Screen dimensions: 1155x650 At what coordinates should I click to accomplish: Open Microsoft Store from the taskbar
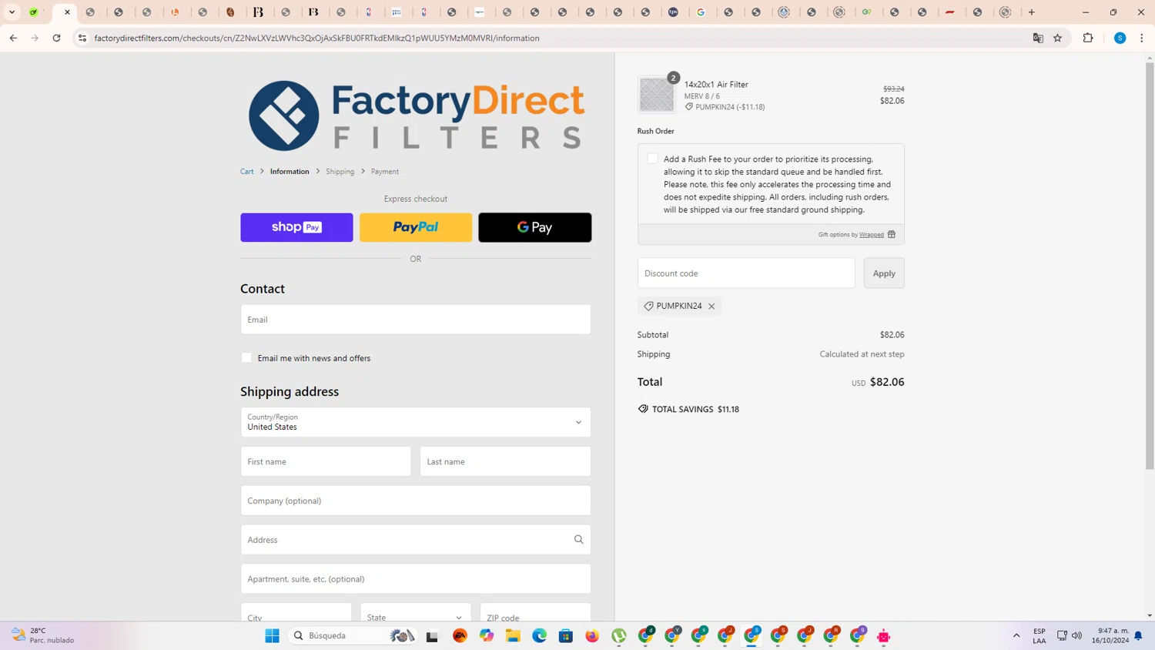[566, 635]
